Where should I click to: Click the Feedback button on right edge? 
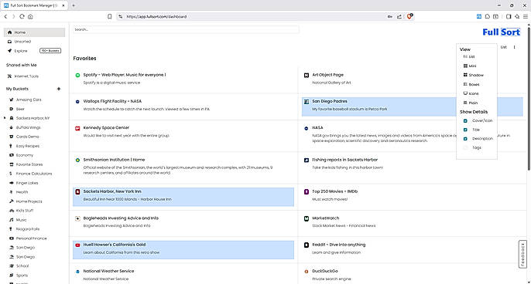tap(522, 254)
